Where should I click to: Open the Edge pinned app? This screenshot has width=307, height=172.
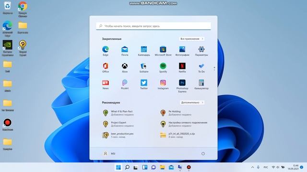click(106, 51)
